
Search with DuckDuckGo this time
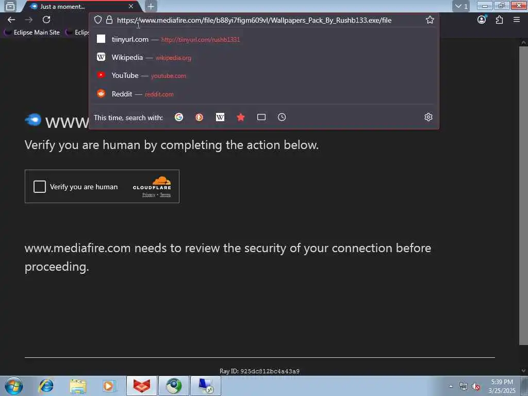[200, 117]
